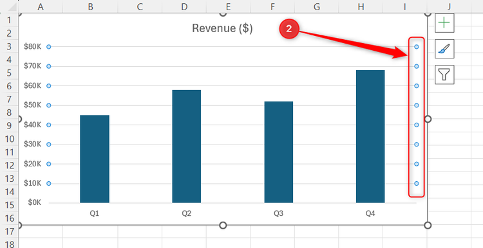
Task: Click the $0K axis label
Action: [34, 202]
